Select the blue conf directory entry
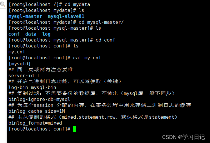 [x=14, y=34]
